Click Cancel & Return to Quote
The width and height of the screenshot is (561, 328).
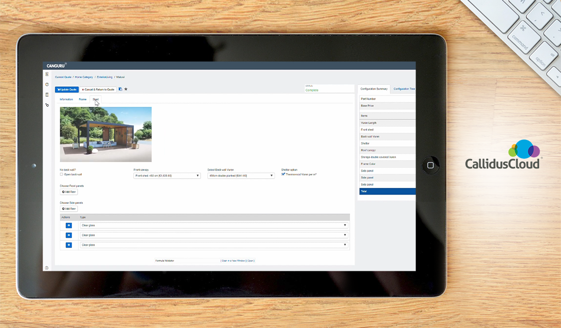(x=98, y=89)
